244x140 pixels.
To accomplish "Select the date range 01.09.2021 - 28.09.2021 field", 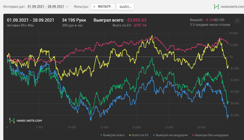I will pyautogui.click(x=46, y=7).
